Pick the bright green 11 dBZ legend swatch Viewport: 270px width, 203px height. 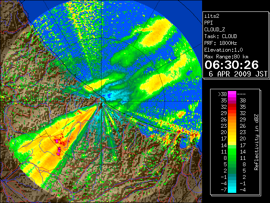[x=232, y=151]
